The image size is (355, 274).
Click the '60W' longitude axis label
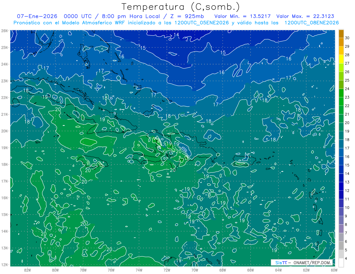334,270
